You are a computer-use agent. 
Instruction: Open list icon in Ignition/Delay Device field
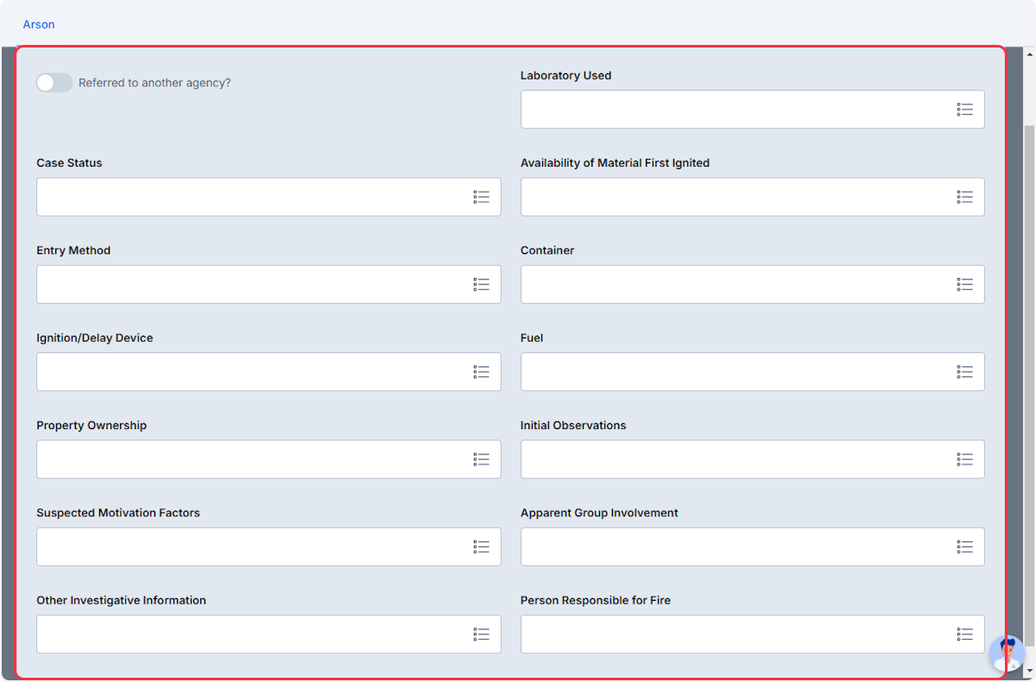pyautogui.click(x=481, y=372)
